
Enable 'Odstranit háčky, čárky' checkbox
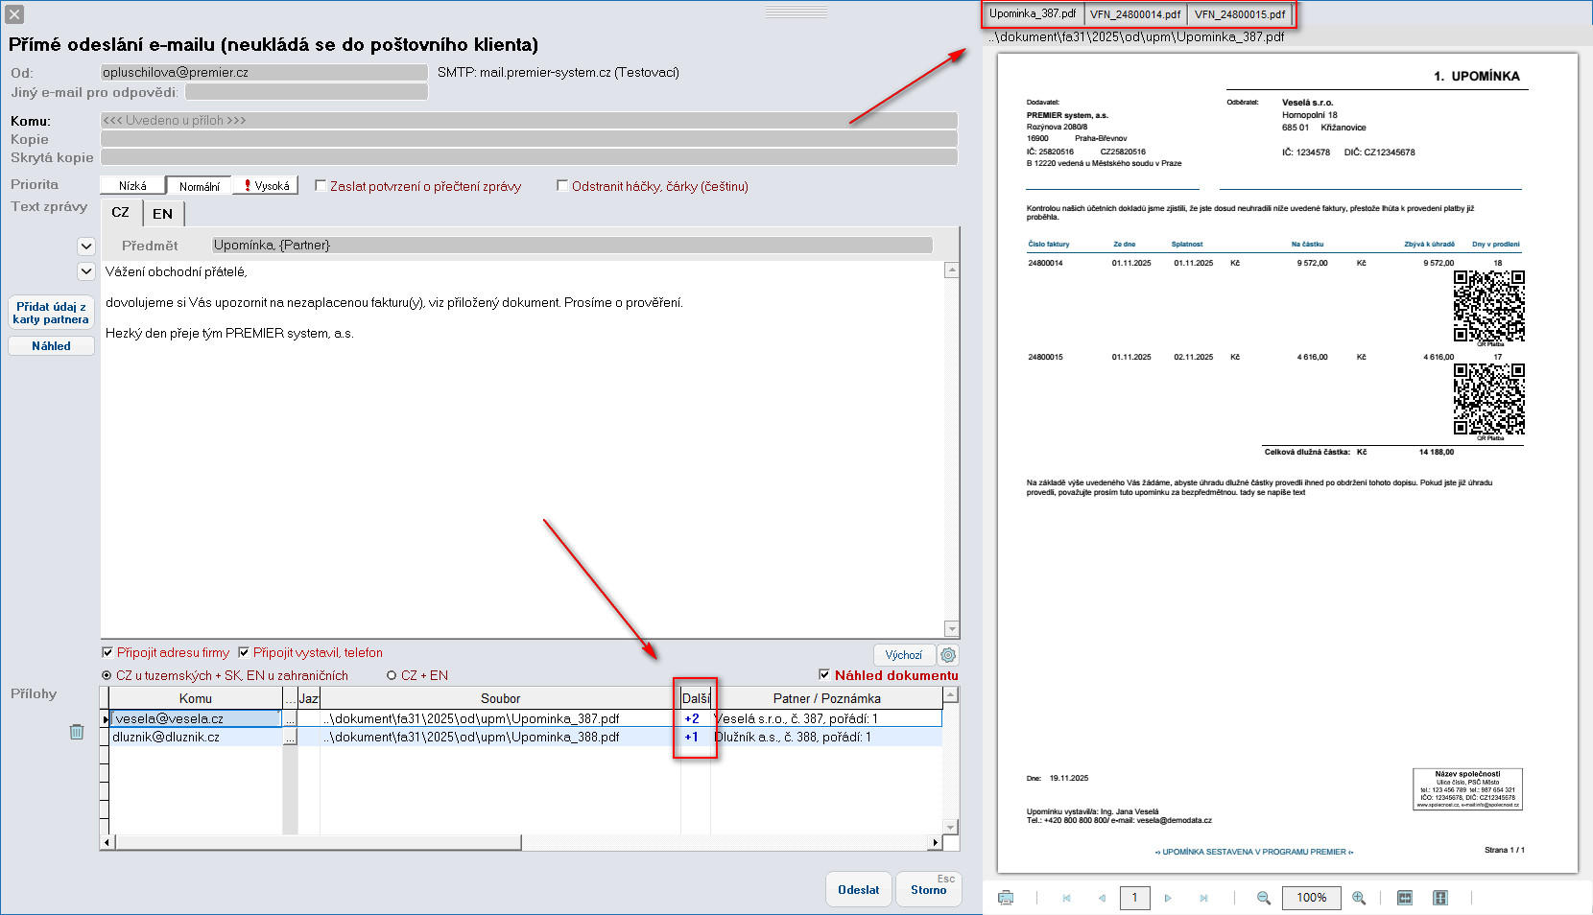click(x=562, y=186)
